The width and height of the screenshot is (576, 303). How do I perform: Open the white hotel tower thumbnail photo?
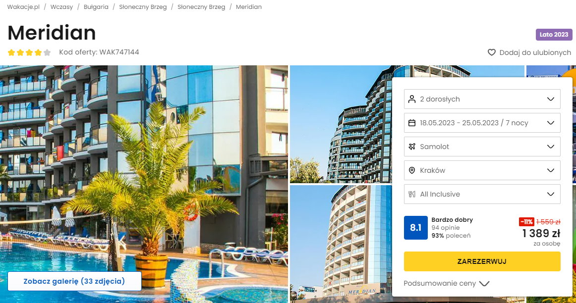click(x=341, y=244)
